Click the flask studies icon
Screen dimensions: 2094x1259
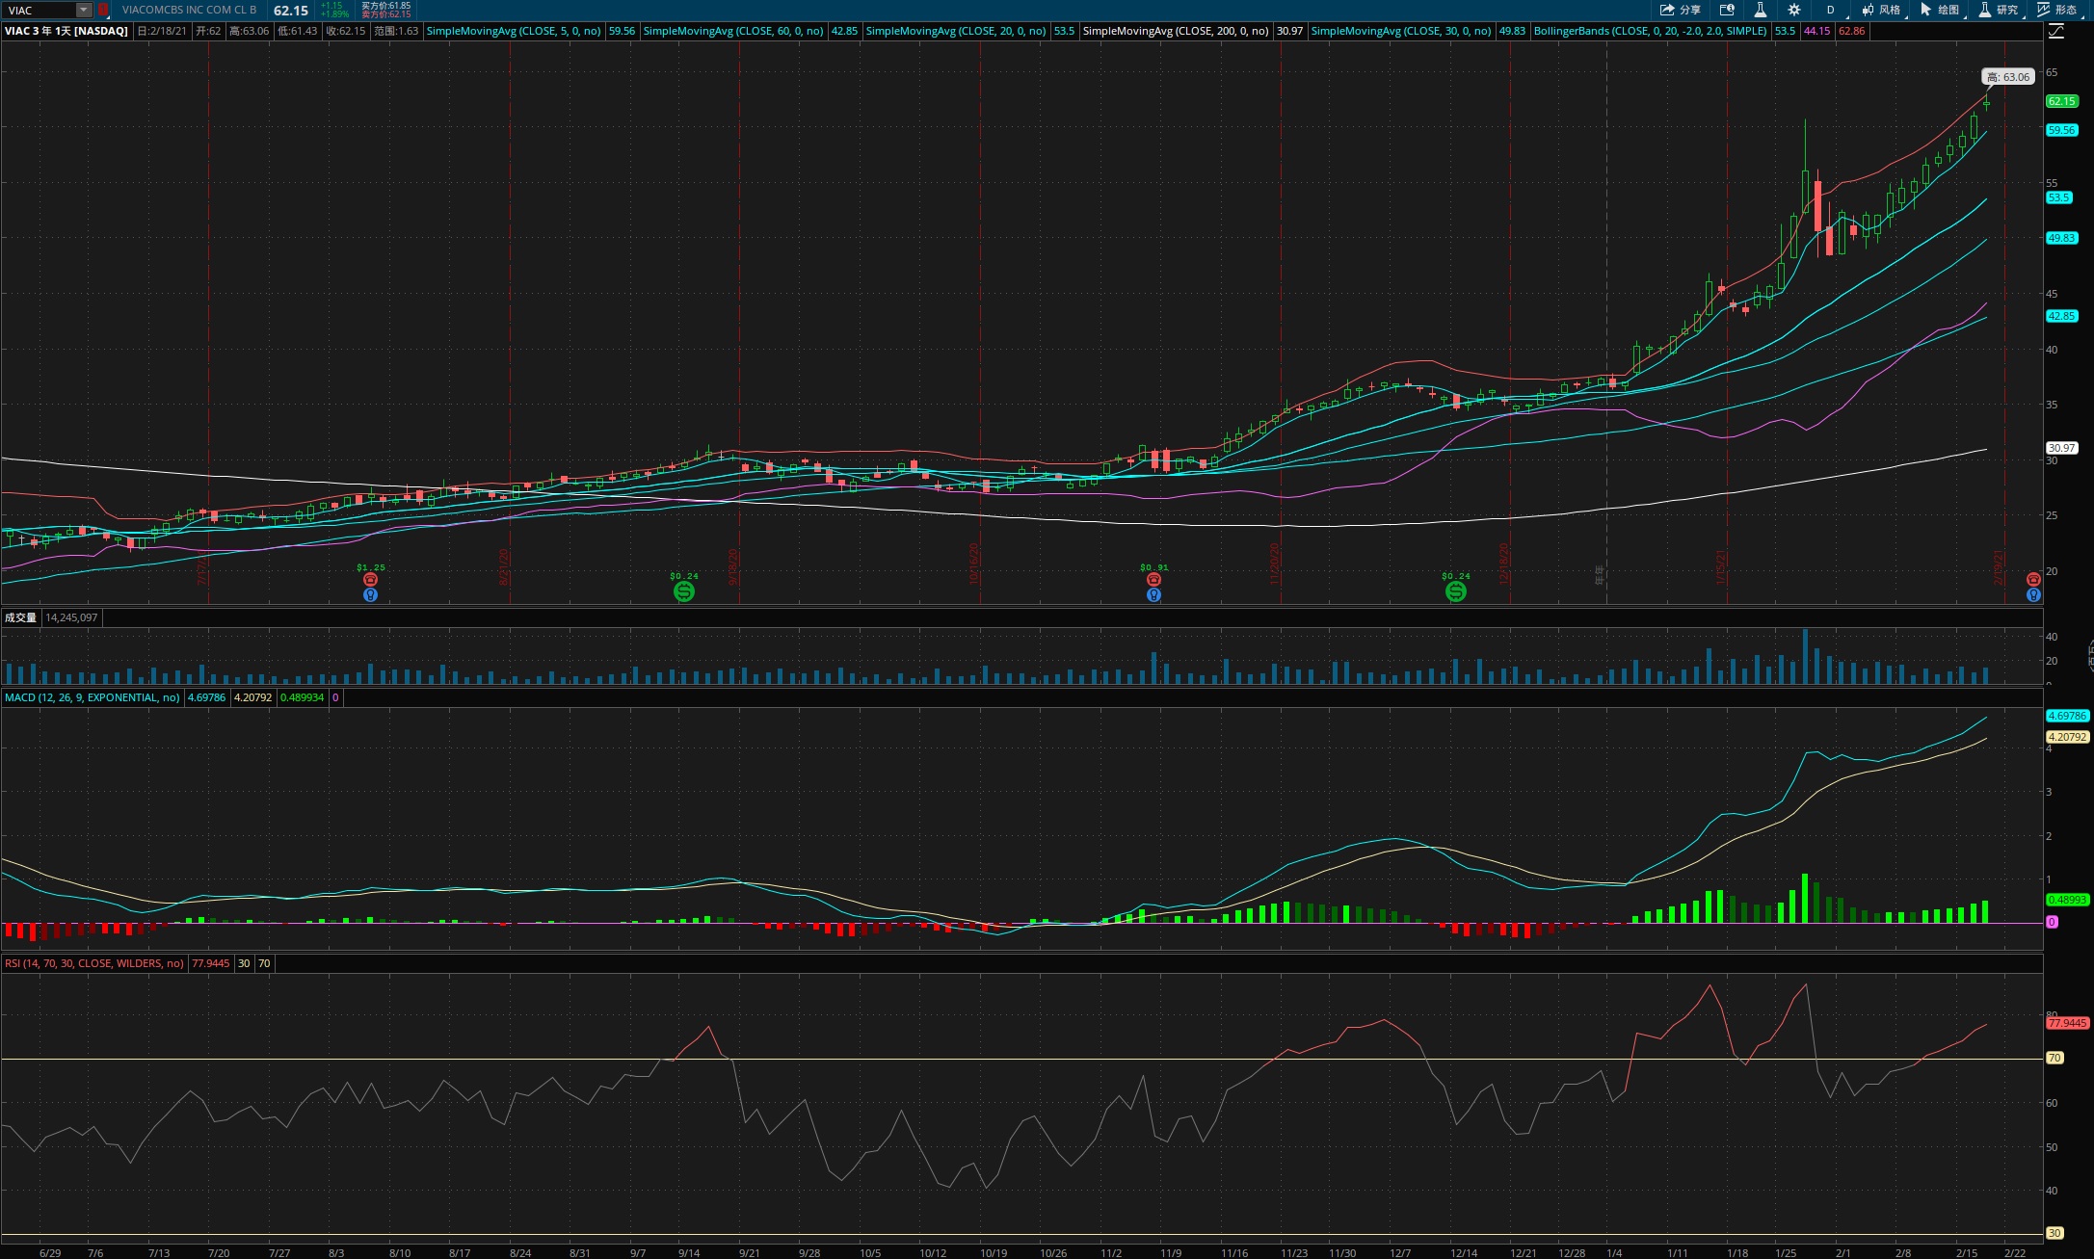click(1760, 10)
